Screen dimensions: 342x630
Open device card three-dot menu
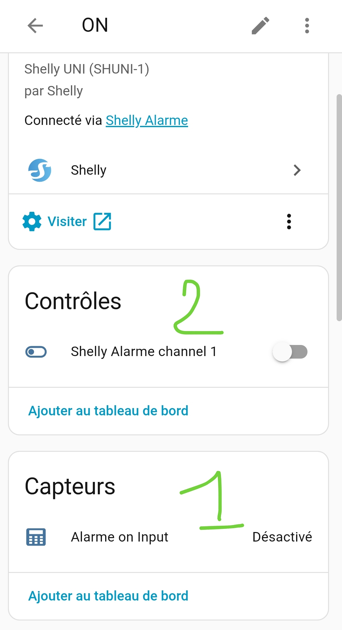click(x=289, y=222)
